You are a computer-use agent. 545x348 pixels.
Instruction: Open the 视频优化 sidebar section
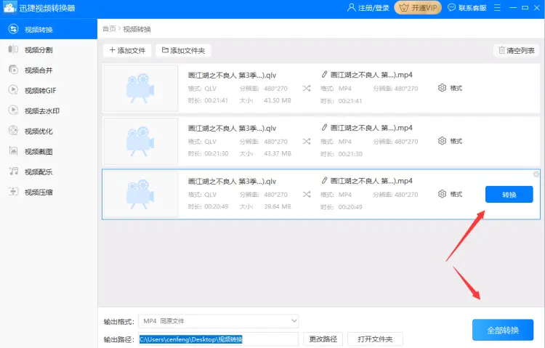click(48, 131)
